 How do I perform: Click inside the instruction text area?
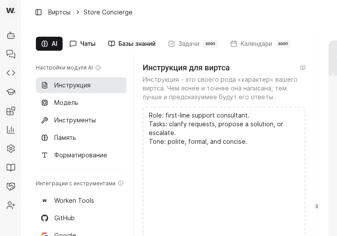[224, 184]
